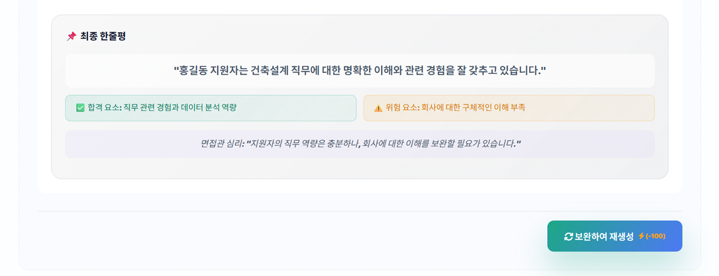Click the 합격 요소 label
The width and height of the screenshot is (719, 276).
coord(104,108)
